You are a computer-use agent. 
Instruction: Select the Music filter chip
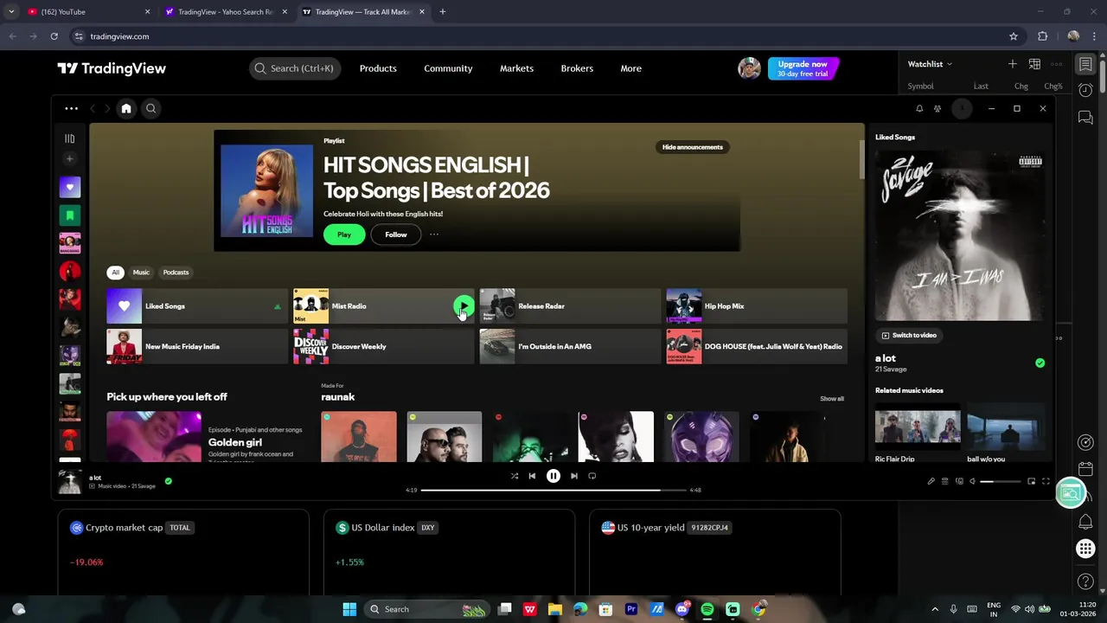click(141, 273)
